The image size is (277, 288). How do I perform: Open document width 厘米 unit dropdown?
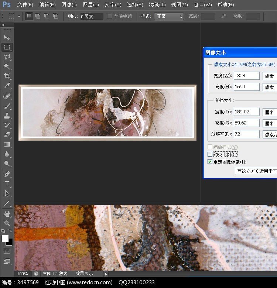270,112
